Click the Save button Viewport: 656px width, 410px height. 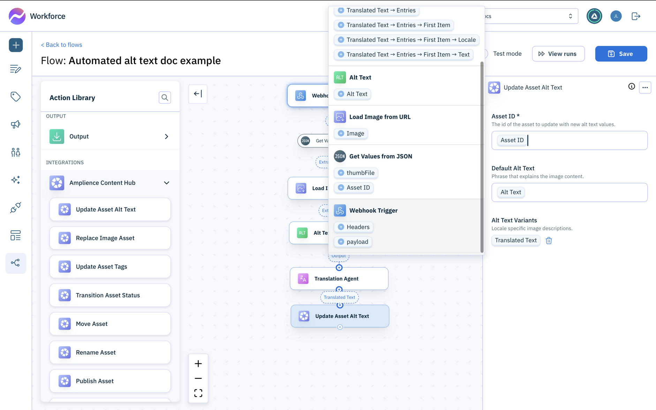(621, 54)
